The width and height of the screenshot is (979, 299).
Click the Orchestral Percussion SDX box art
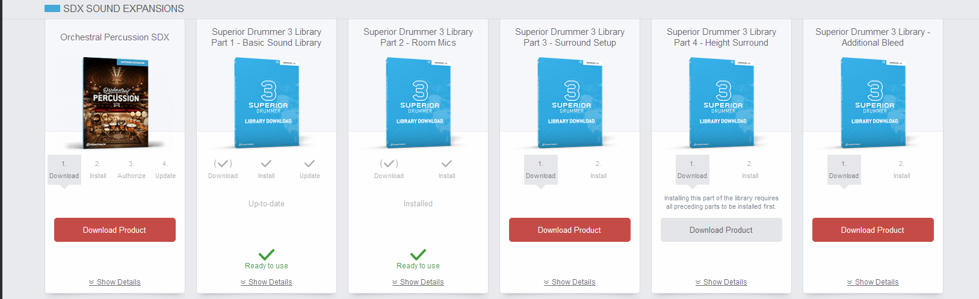(115, 102)
